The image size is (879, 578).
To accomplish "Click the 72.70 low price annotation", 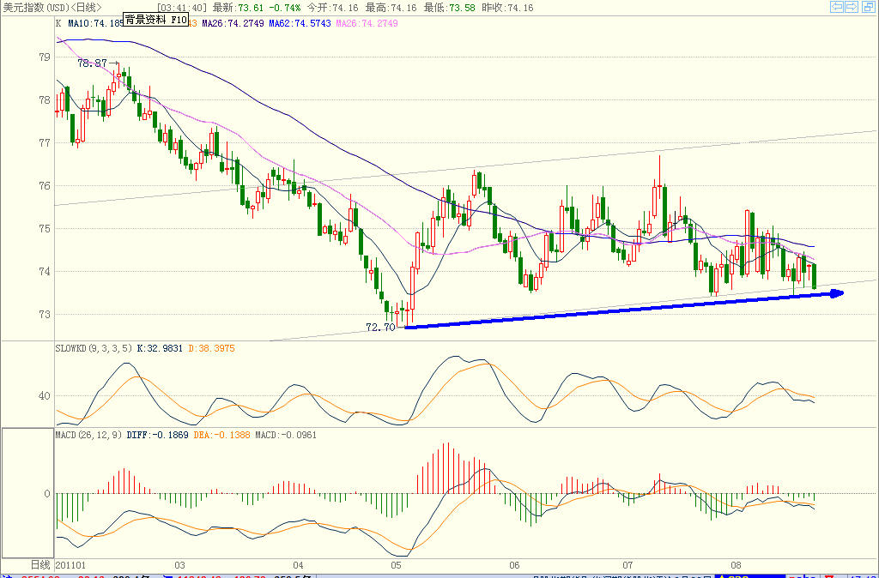I will coord(380,328).
